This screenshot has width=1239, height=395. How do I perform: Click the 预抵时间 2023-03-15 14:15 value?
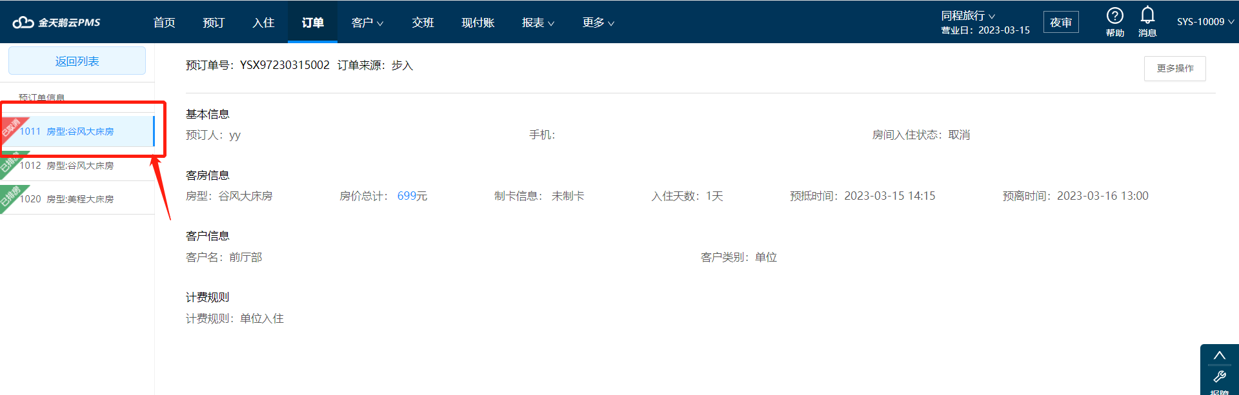[x=890, y=196]
